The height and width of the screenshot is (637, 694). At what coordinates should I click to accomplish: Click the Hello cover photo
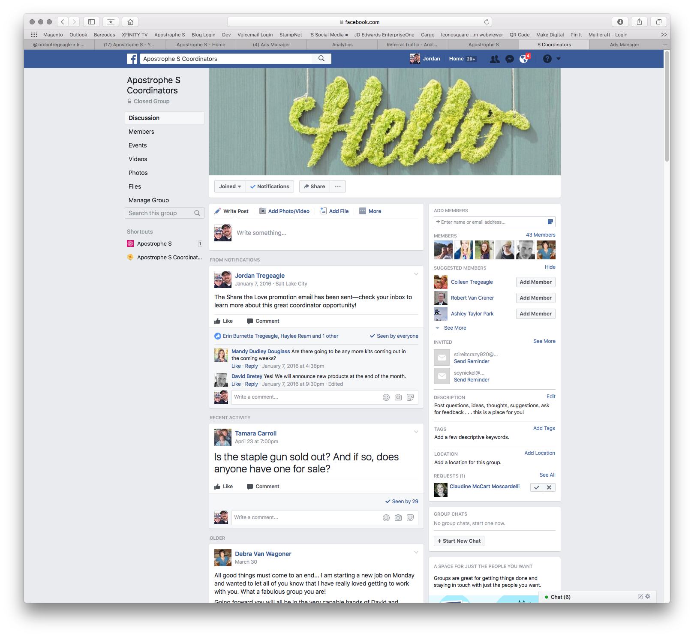(x=385, y=122)
